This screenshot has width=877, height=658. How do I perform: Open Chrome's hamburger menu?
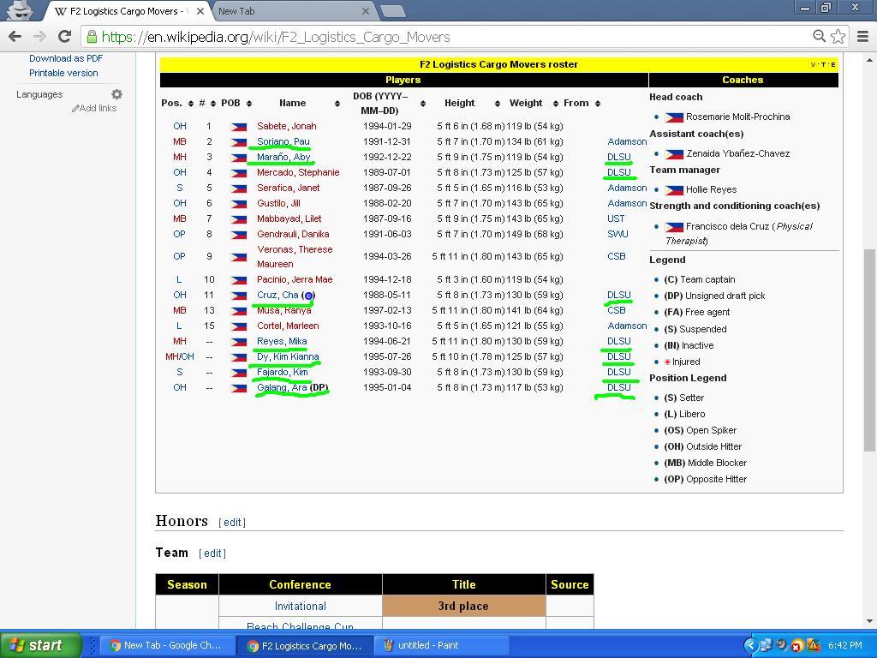pyautogui.click(x=863, y=37)
